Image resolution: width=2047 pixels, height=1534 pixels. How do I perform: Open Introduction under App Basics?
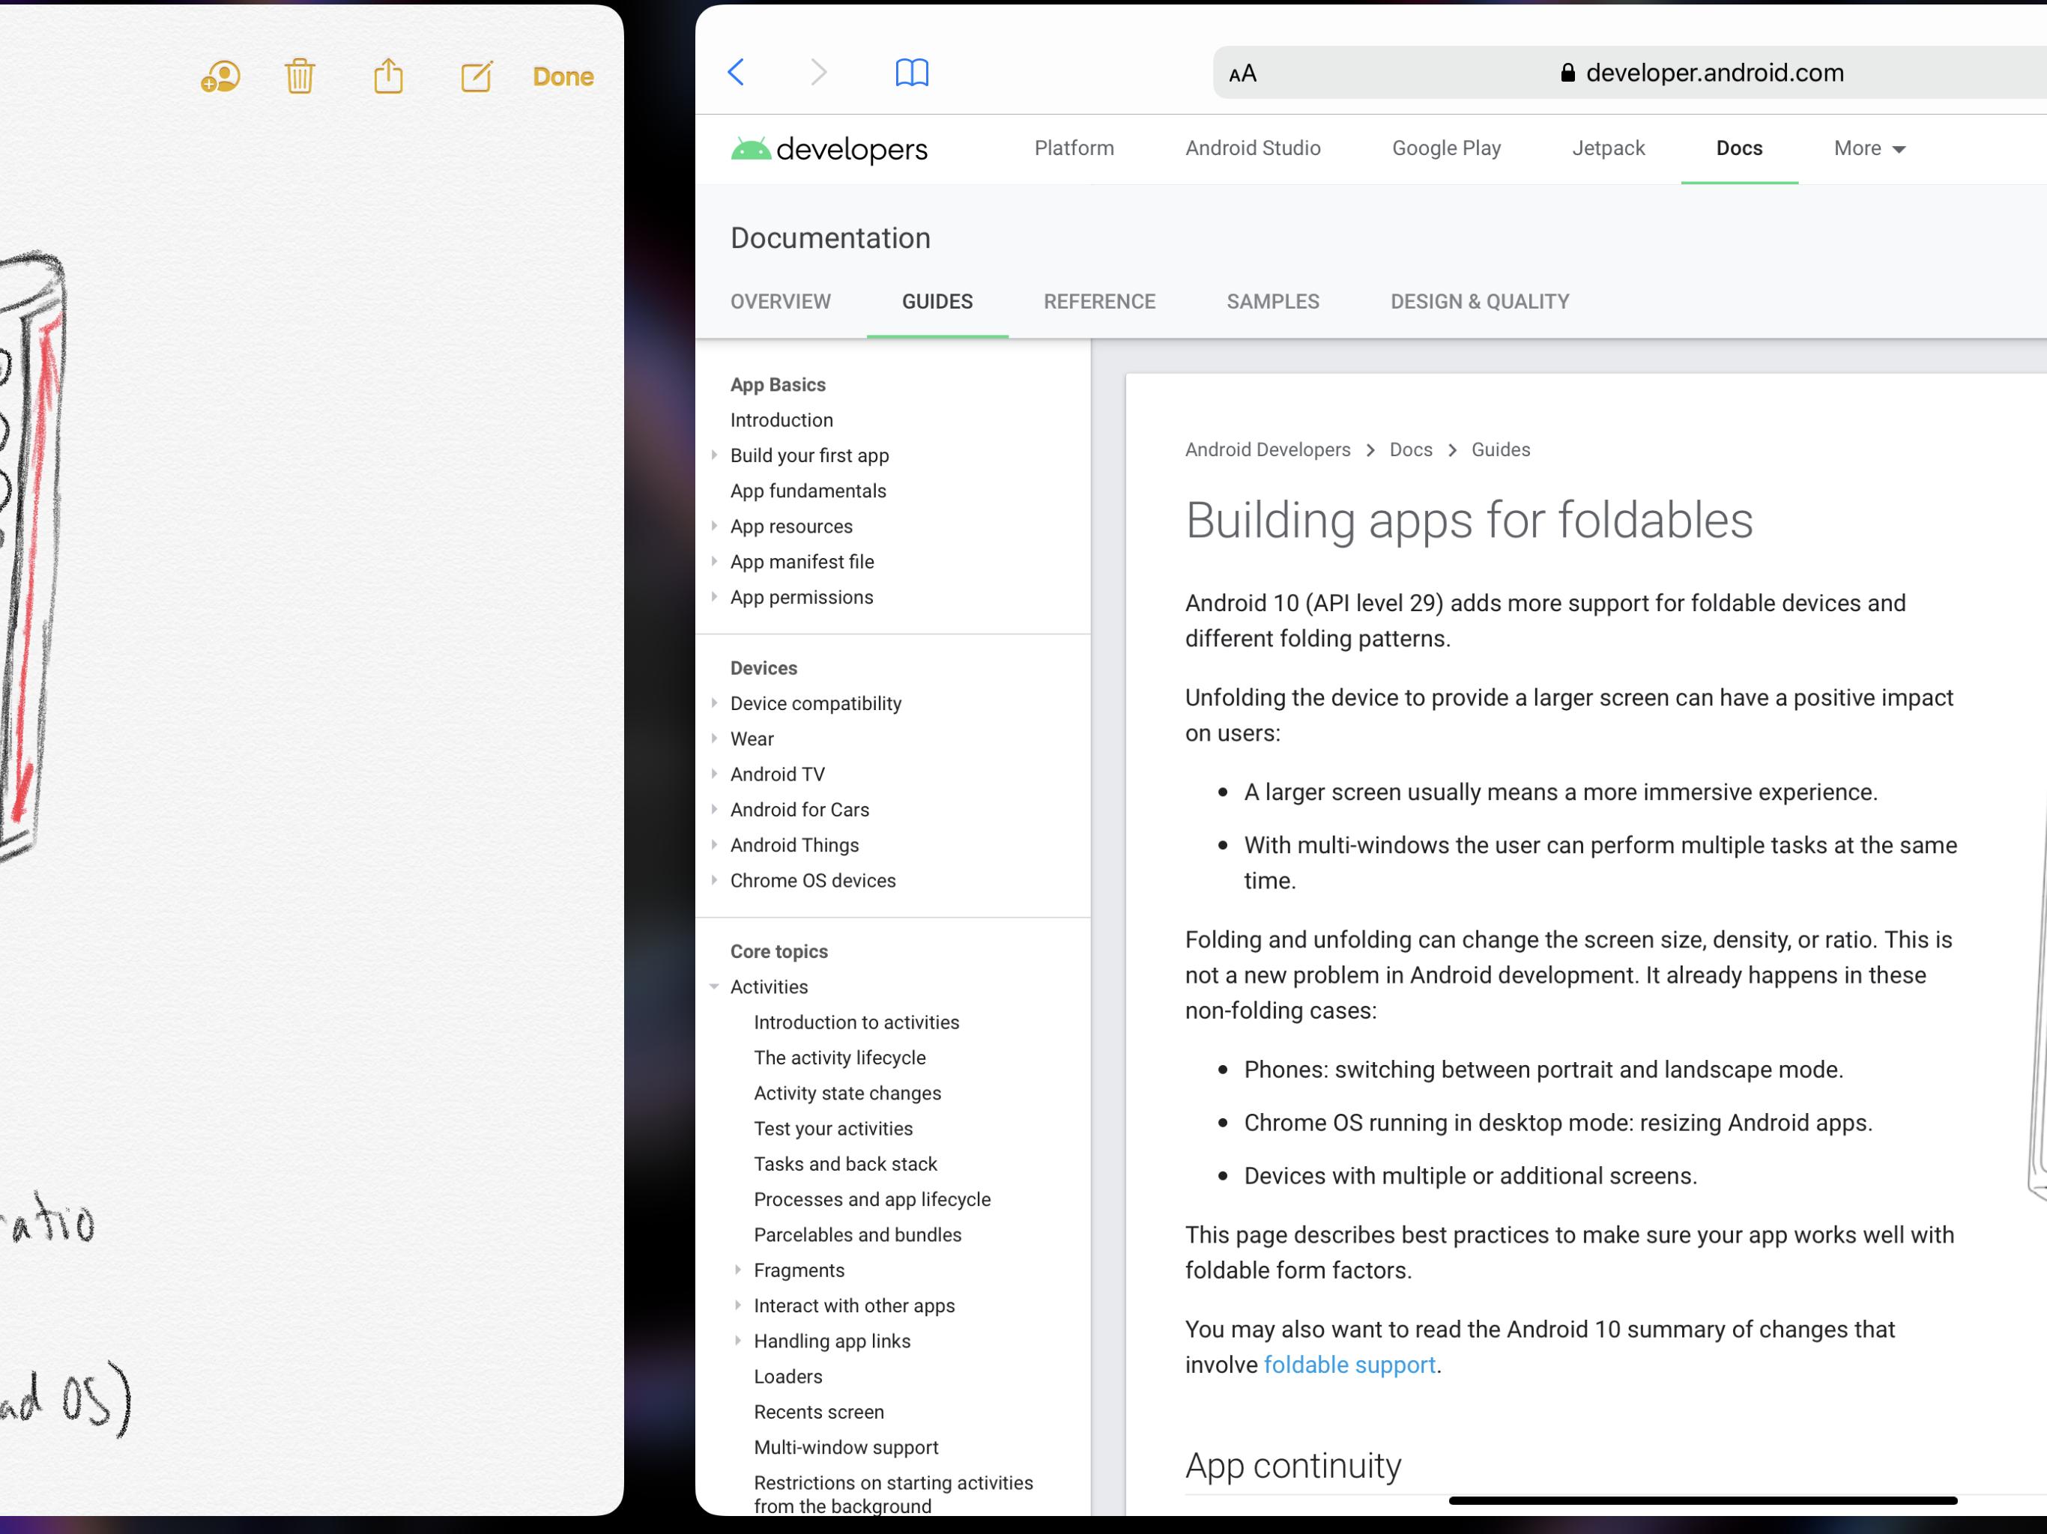pos(781,420)
